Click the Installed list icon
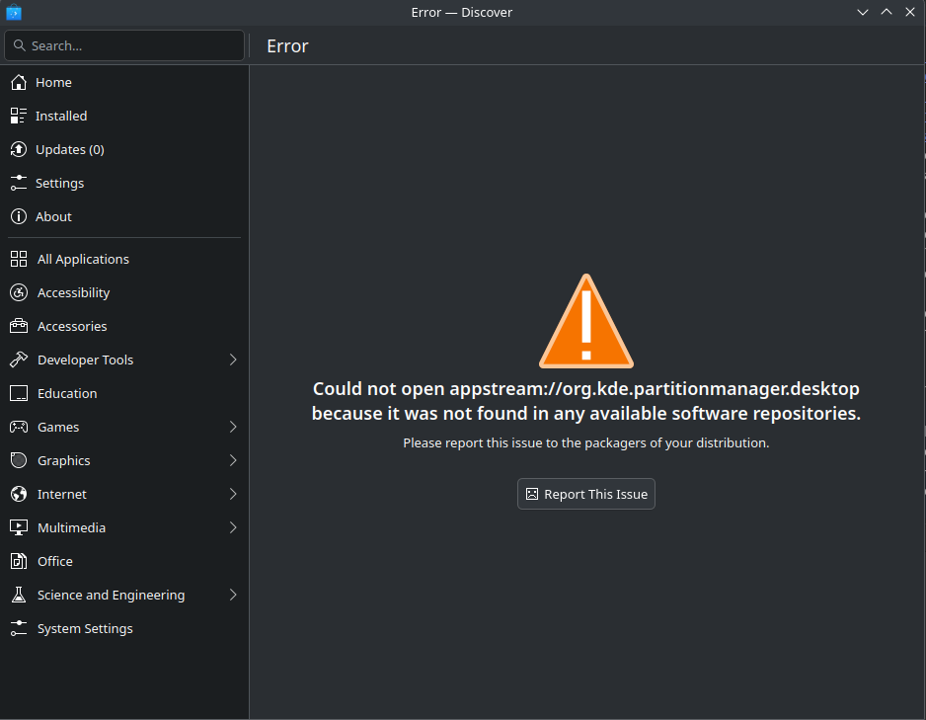 (x=19, y=116)
